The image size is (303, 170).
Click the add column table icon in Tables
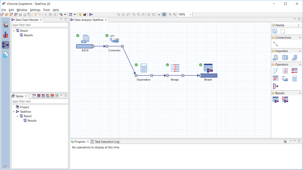coord(43,96)
